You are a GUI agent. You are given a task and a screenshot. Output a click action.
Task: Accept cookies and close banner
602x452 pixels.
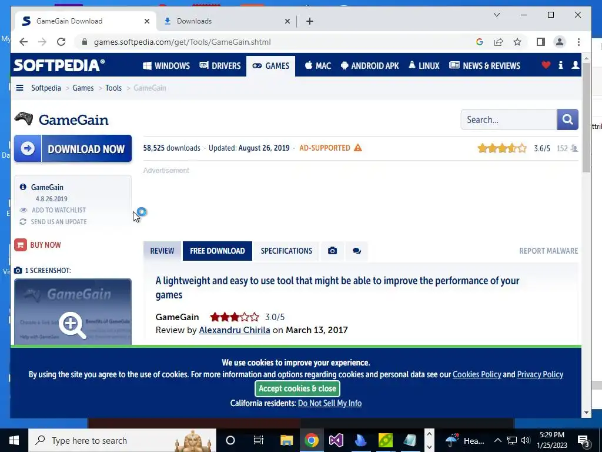(x=297, y=388)
